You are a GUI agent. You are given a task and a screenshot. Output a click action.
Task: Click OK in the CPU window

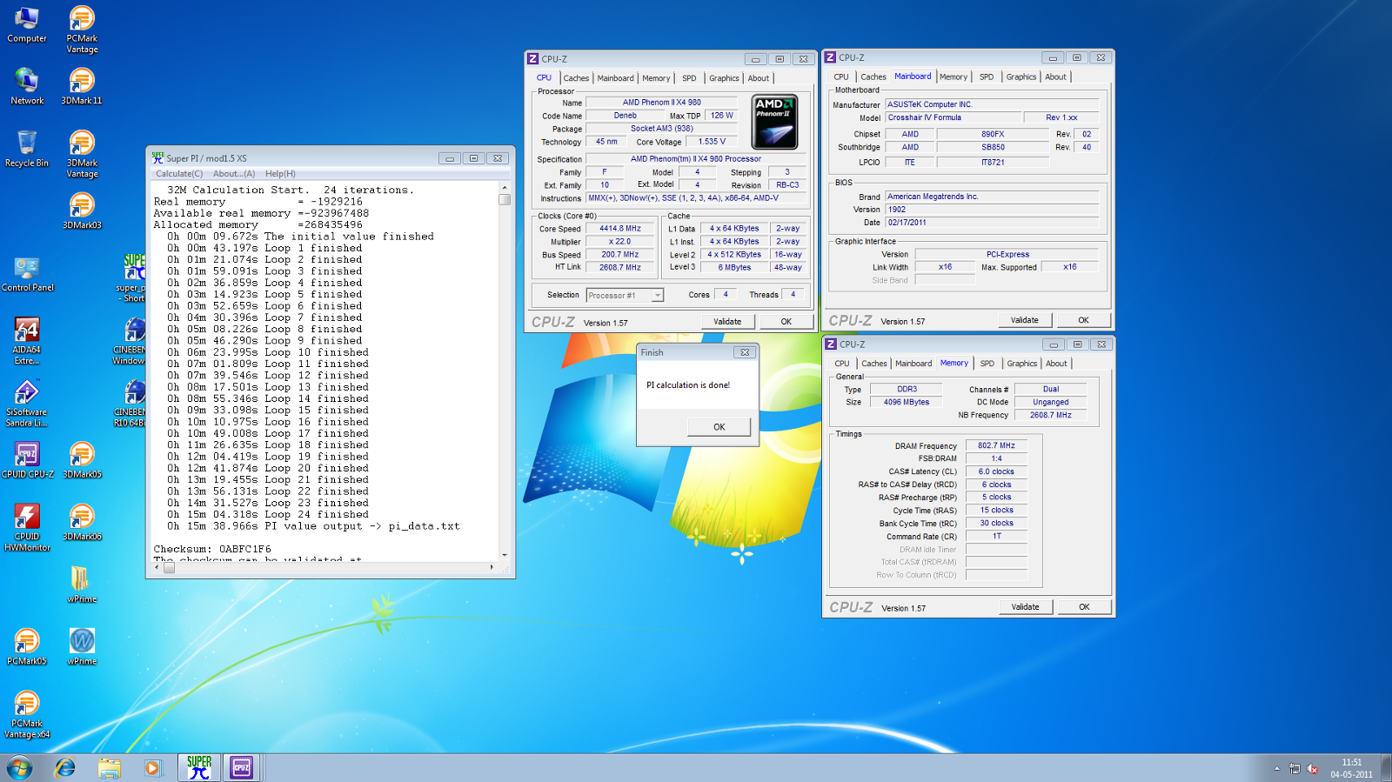[786, 322]
